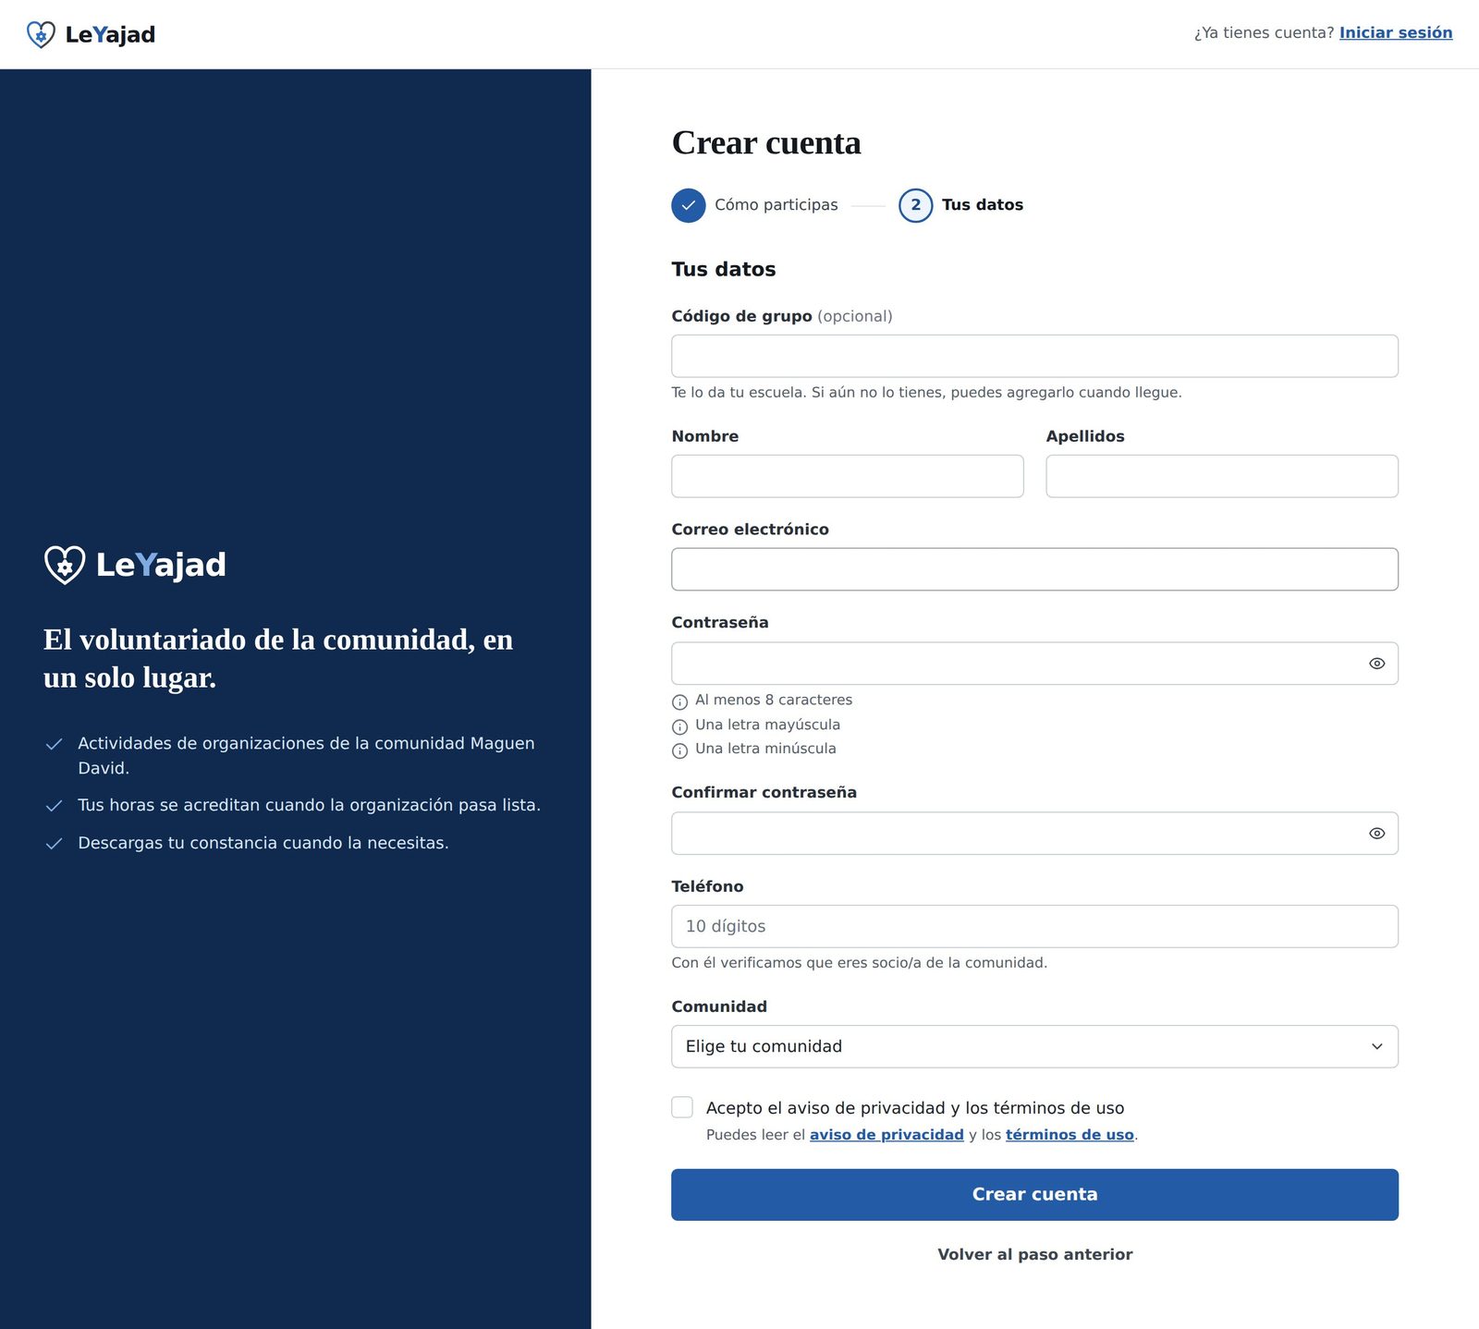Click 'Descargas tu constancia' bullet text
This screenshot has height=1329, width=1479.
[x=263, y=843]
